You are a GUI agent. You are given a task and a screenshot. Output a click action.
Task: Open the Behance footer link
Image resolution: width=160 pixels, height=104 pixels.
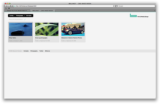(47, 51)
